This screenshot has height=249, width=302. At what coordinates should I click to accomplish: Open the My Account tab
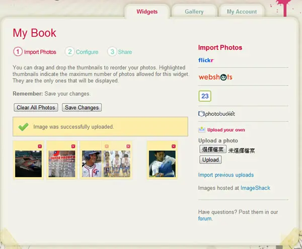click(x=242, y=12)
